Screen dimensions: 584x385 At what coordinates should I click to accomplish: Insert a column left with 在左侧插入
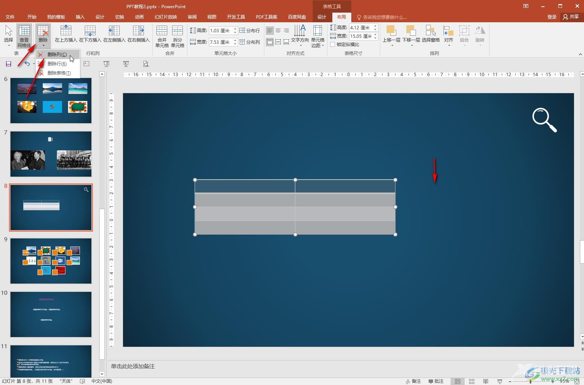click(114, 34)
